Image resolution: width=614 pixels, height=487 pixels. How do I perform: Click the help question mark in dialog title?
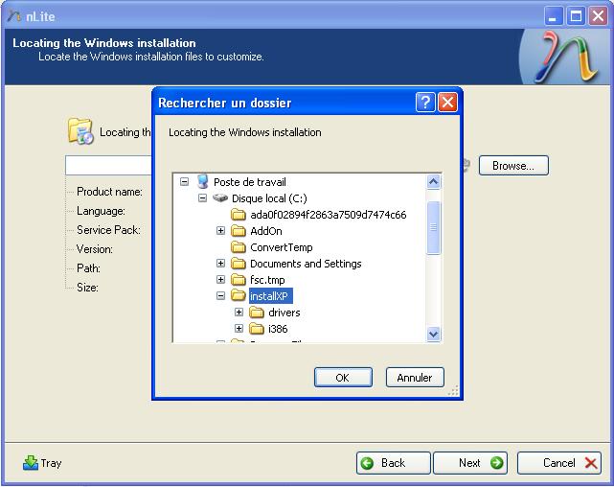tap(425, 103)
